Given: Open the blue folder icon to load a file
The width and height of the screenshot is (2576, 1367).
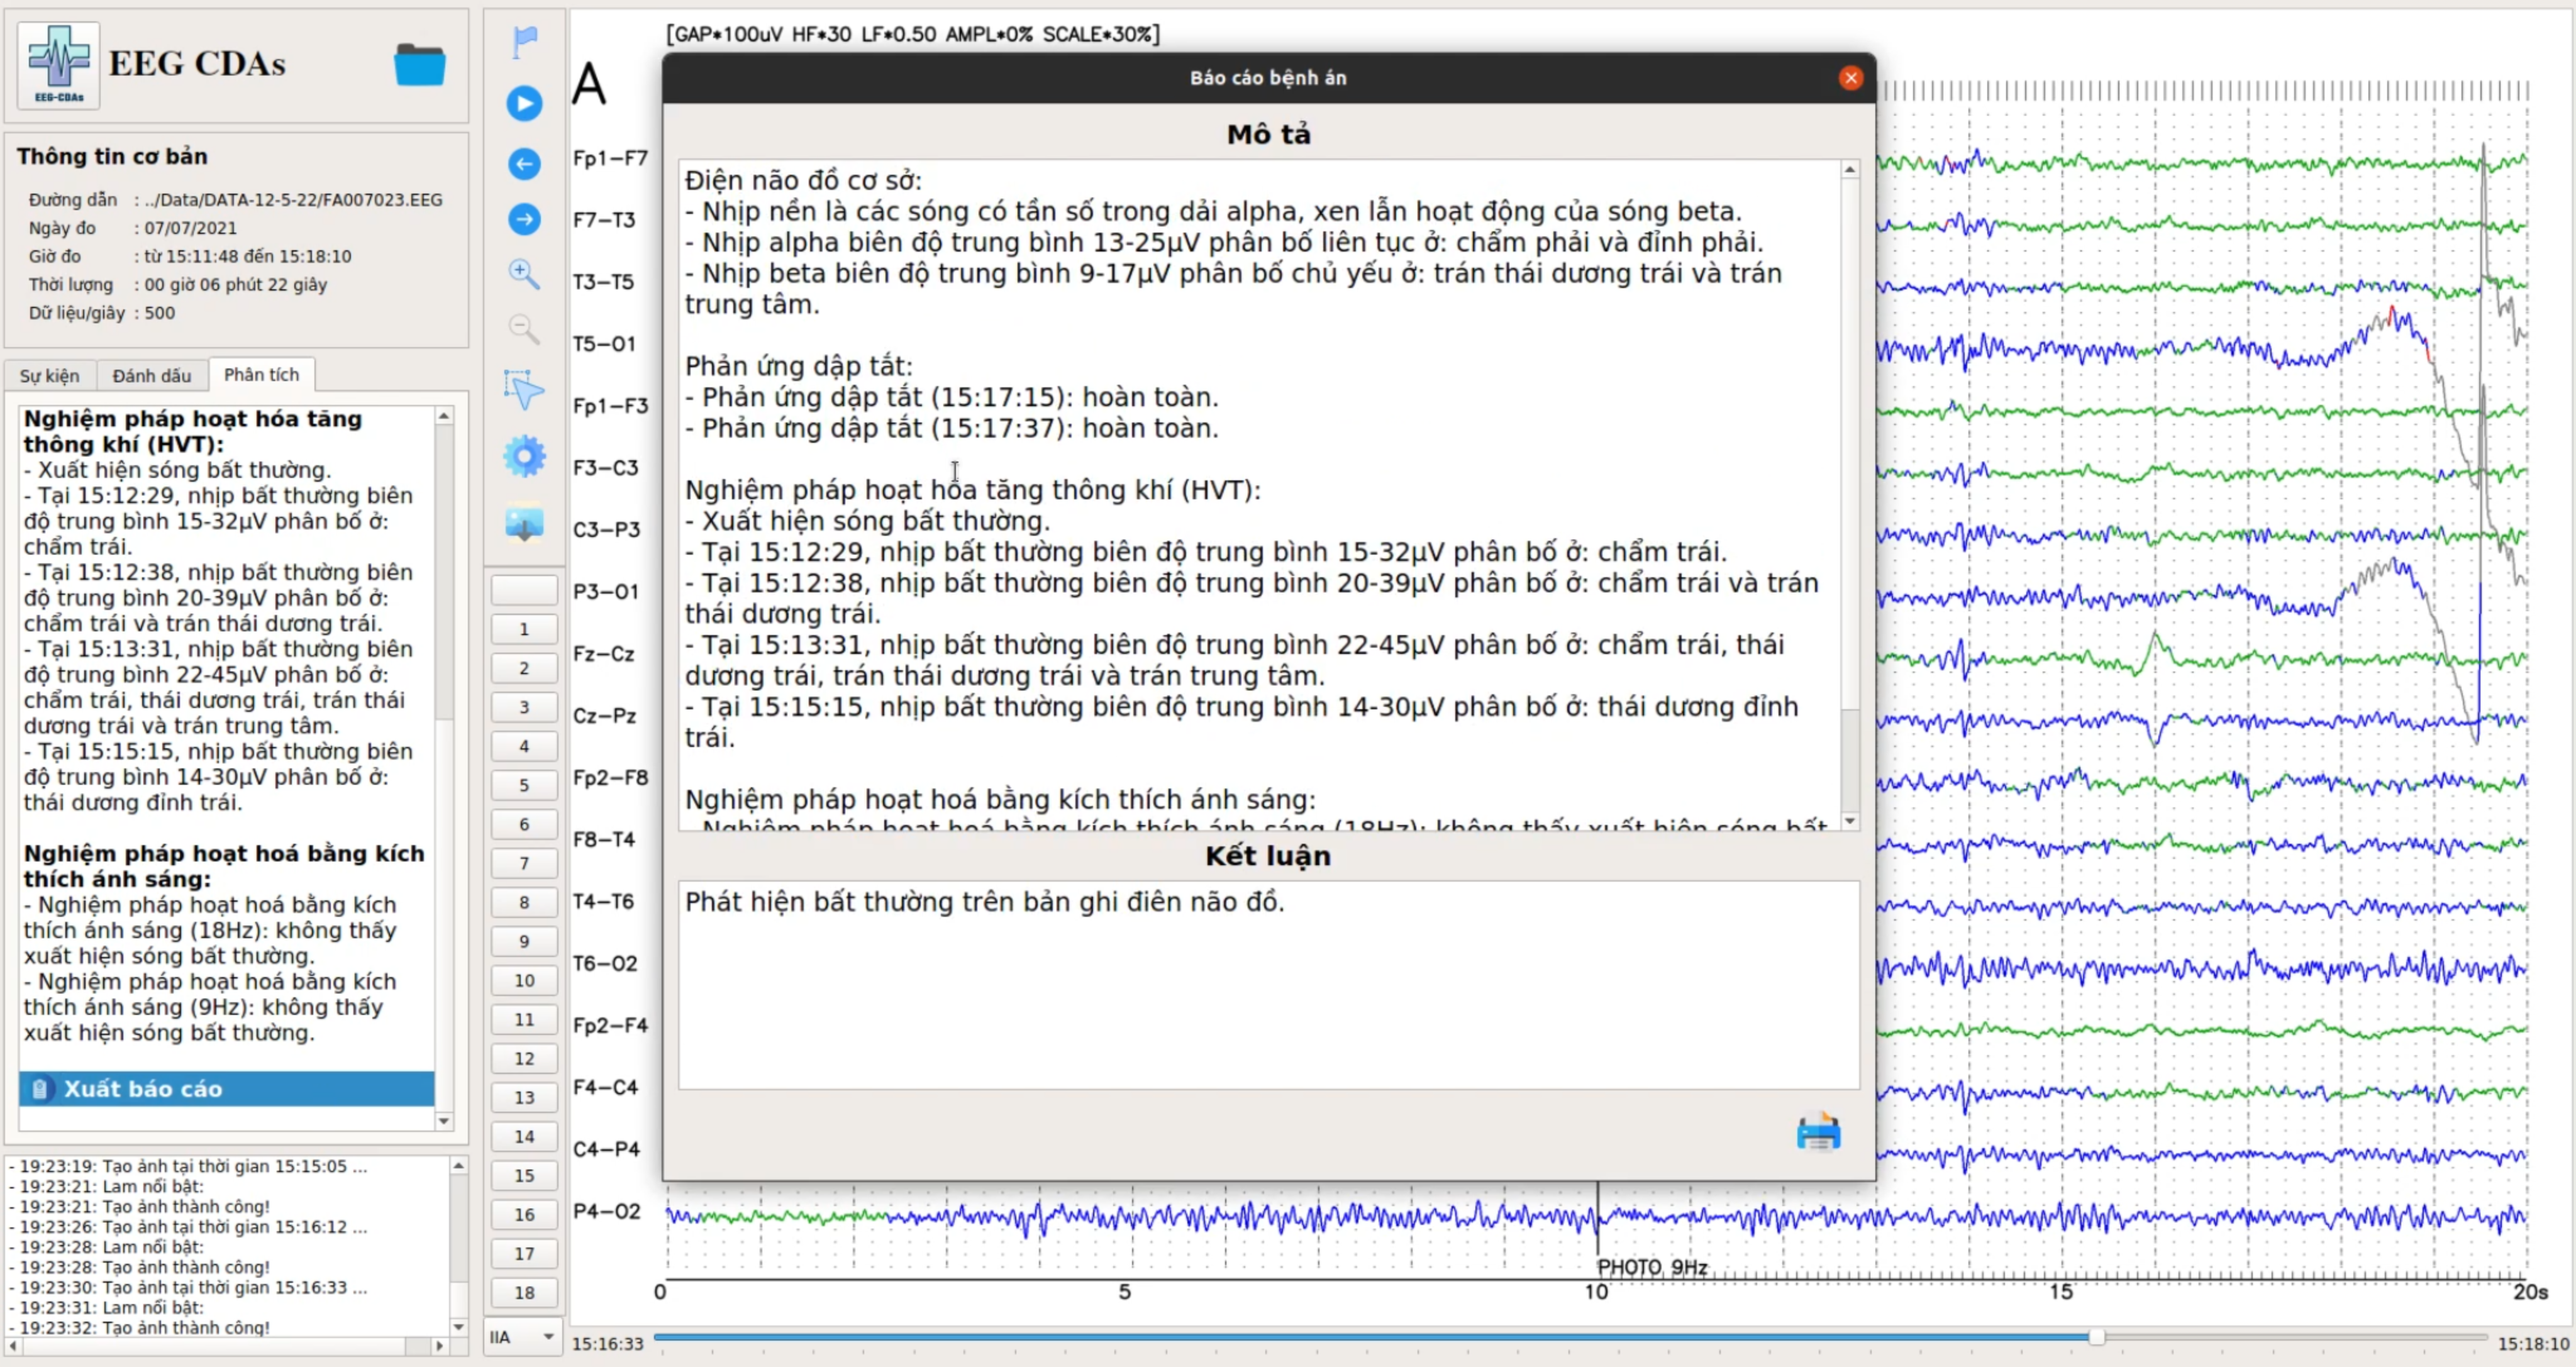Looking at the screenshot, I should click(x=419, y=65).
